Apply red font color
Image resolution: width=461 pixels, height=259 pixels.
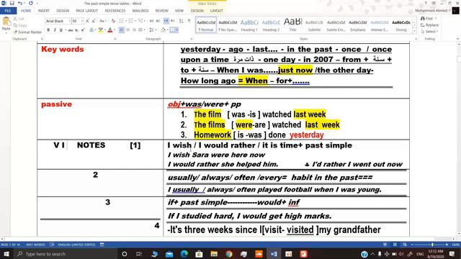click(x=110, y=30)
